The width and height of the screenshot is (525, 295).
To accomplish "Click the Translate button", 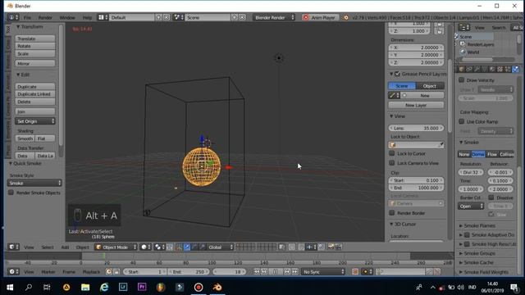I will [34, 39].
